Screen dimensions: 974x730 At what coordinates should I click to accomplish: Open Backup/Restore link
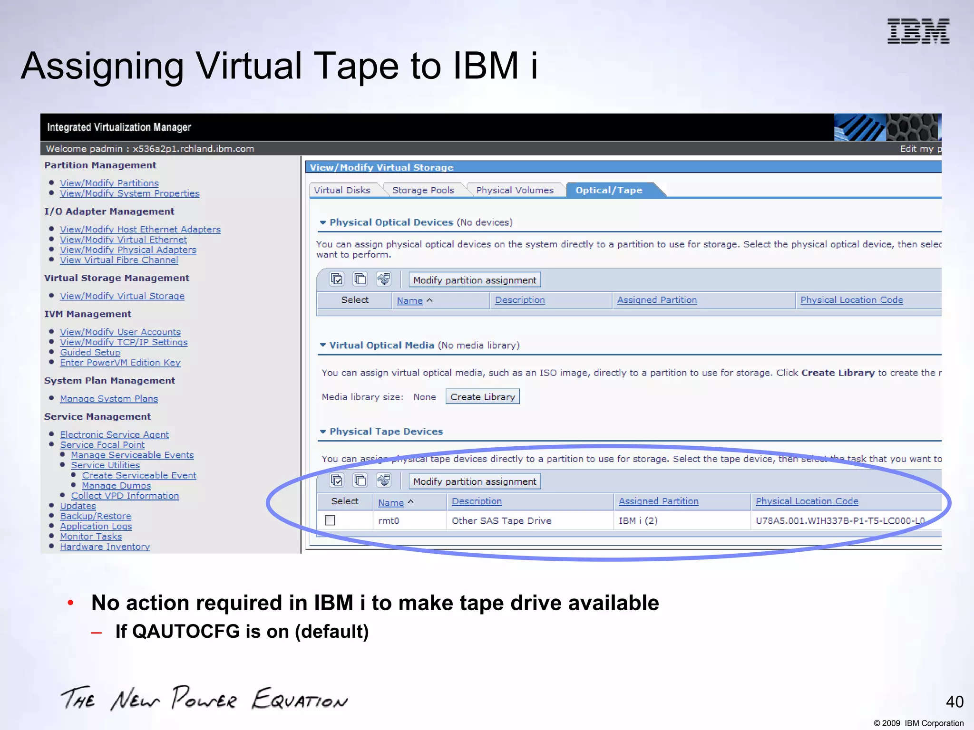pyautogui.click(x=96, y=516)
